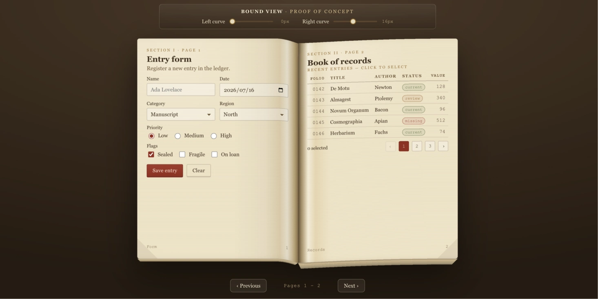Select the High priority radio button
Image resolution: width=598 pixels, height=299 pixels.
click(214, 136)
